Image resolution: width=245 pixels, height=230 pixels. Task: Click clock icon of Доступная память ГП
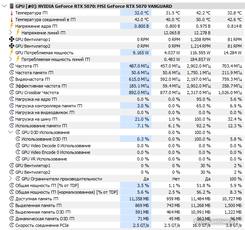tap(12, 199)
